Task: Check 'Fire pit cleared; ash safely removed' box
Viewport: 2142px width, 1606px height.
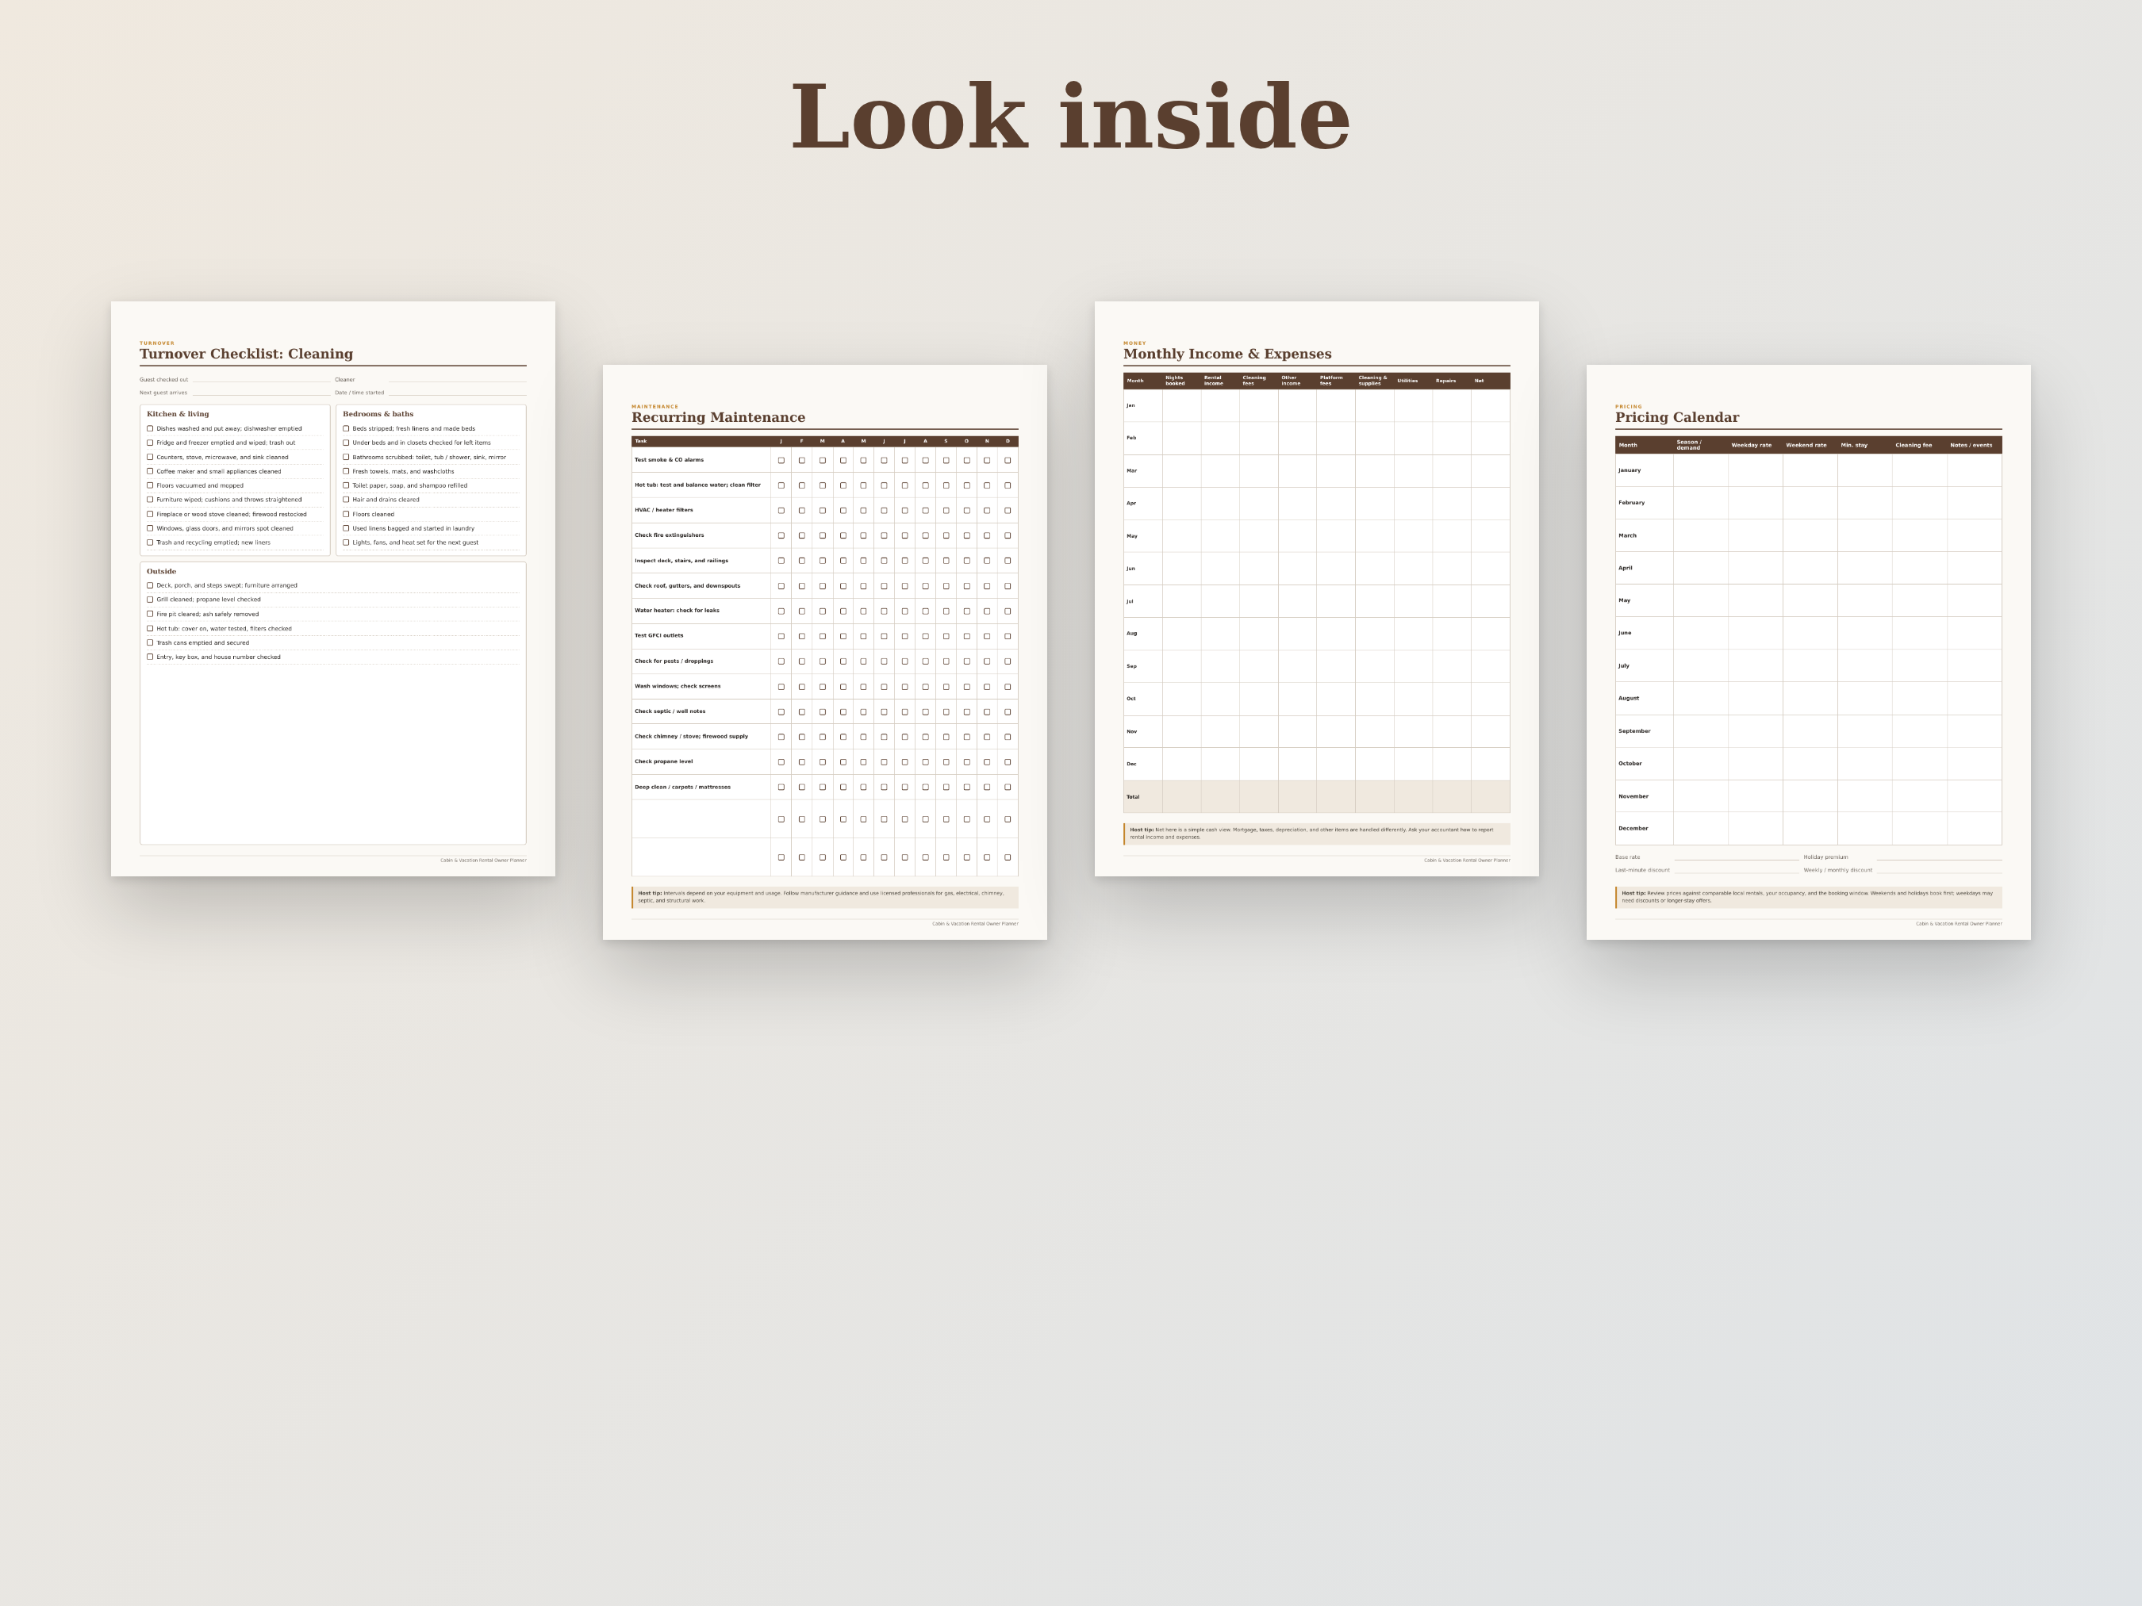Action: coord(150,614)
